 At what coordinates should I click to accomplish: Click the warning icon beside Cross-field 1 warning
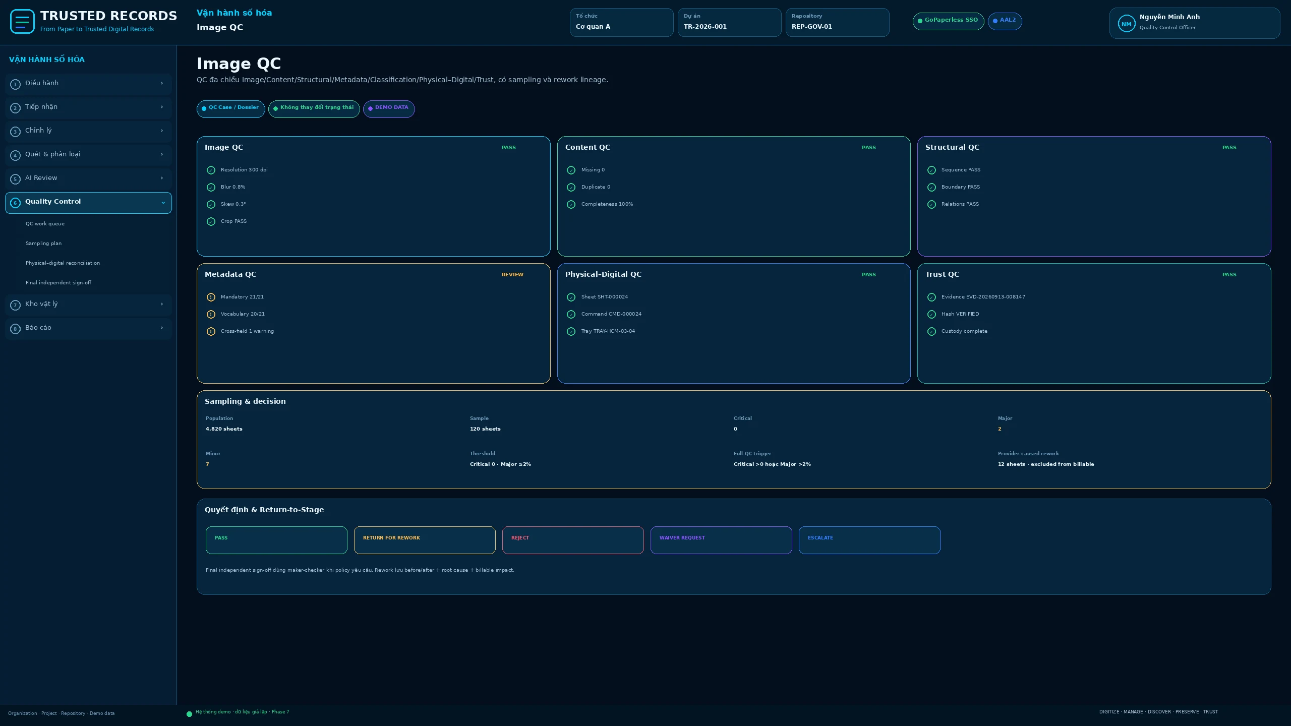[x=211, y=332]
